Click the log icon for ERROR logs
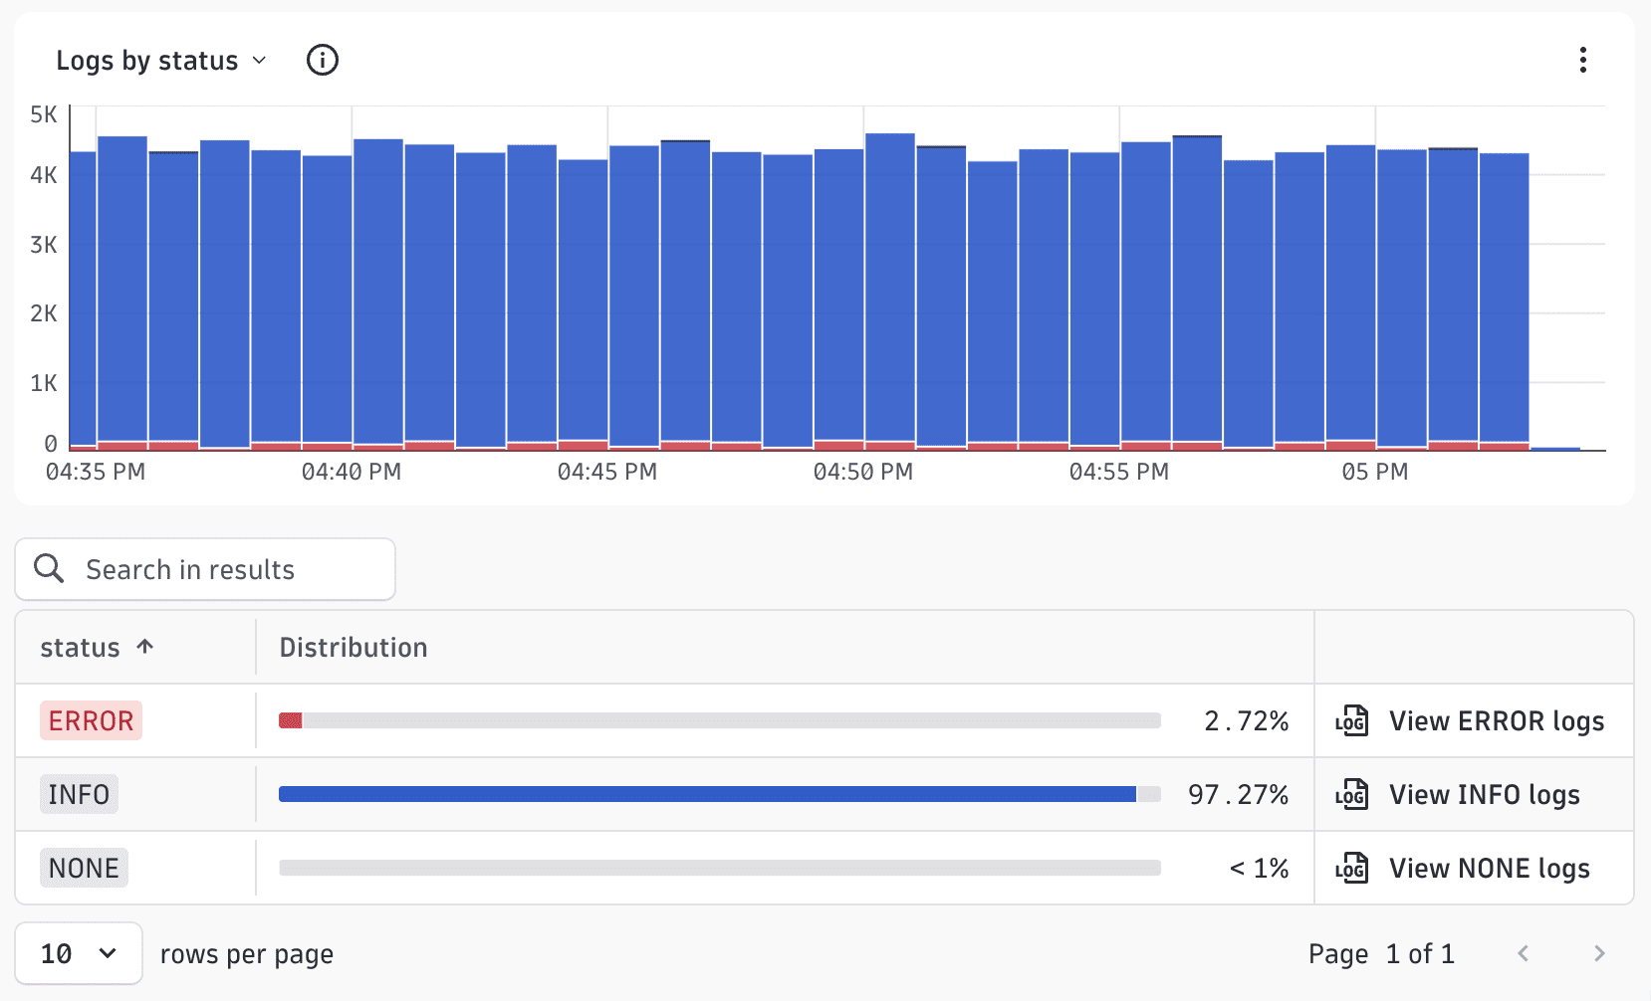Viewport: 1651px width, 1001px height. [x=1351, y=720]
